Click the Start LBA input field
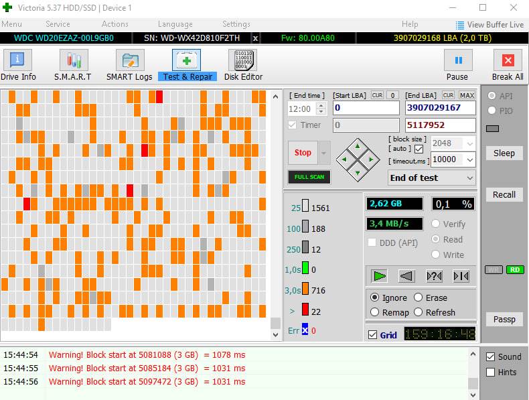The height and width of the screenshot is (400, 529). pyautogui.click(x=366, y=108)
